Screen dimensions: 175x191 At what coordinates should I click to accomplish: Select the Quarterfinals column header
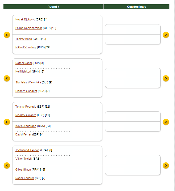pos(136,7)
